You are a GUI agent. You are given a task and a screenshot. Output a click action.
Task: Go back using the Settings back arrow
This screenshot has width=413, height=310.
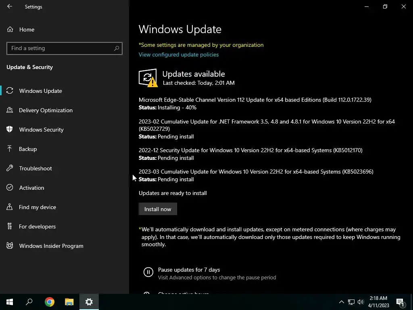point(10,6)
